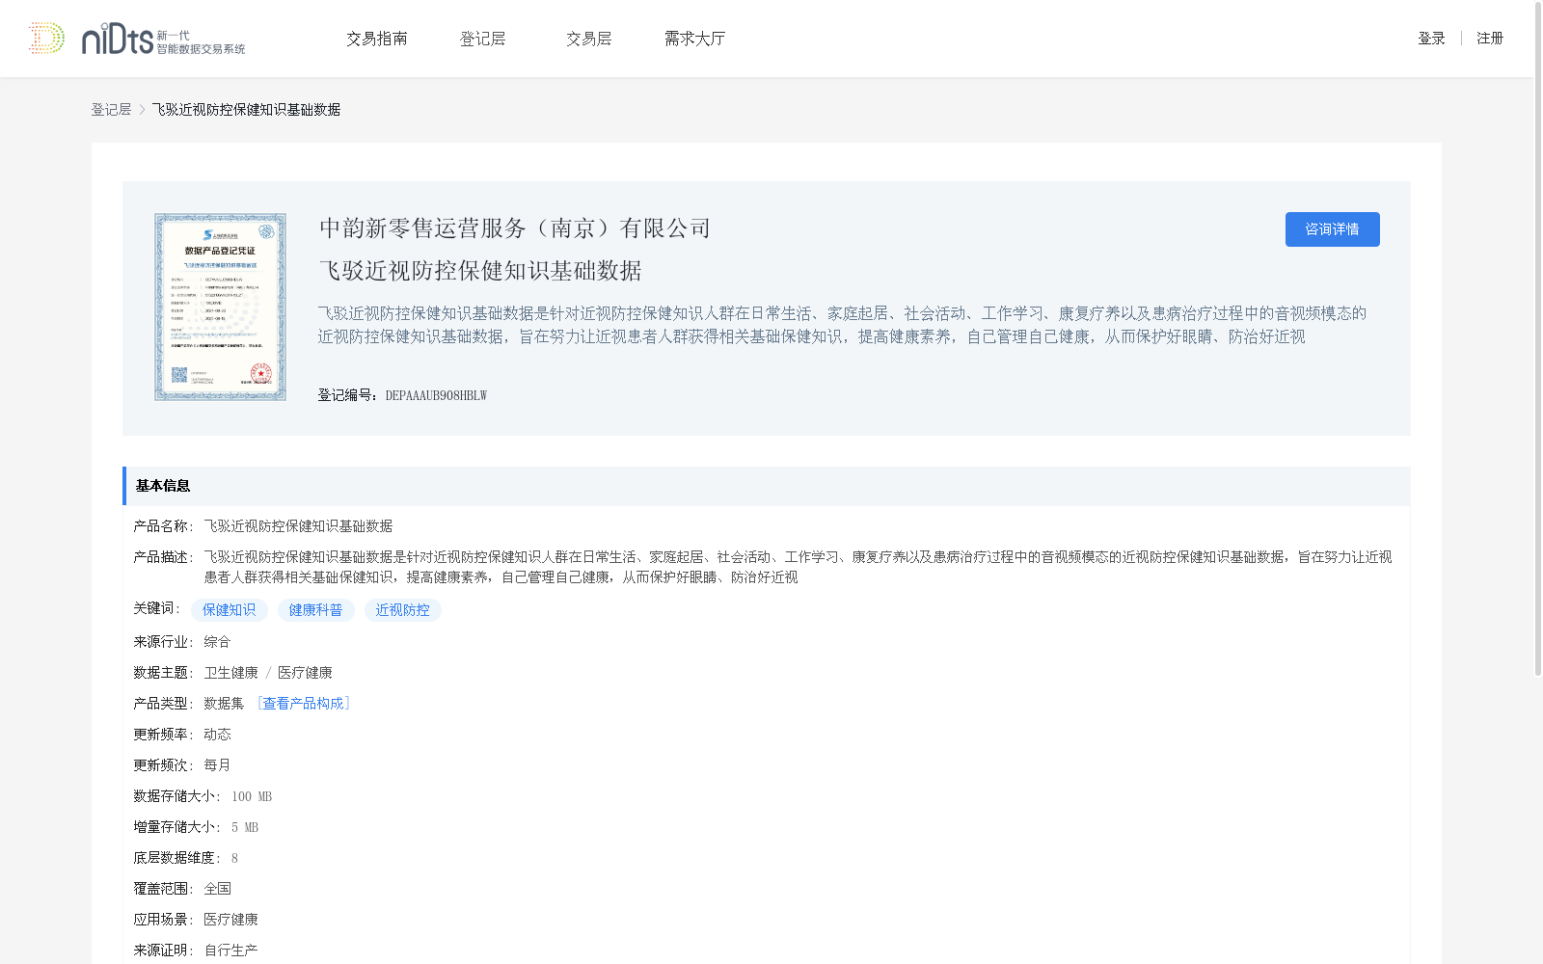Select breadcrumb 飞驳近视防控保健知识基础数据
Screen dimensions: 1543x964
246,110
